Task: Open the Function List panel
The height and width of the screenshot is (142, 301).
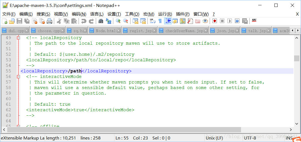Action: click(190, 21)
